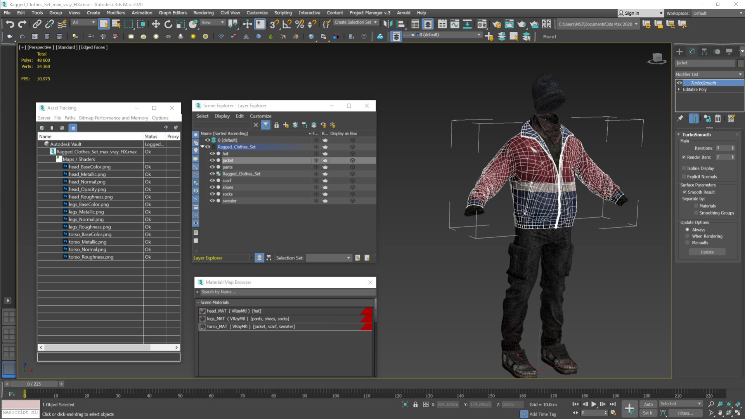The image size is (745, 419).
Task: Click the Update button in TurboSmooth
Action: (x=707, y=252)
